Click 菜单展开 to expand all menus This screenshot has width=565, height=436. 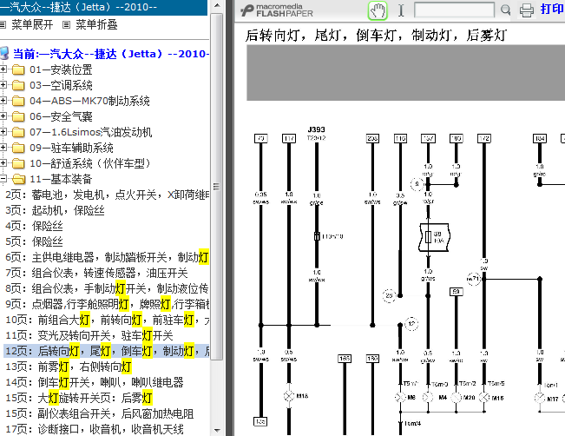pyautogui.click(x=32, y=24)
